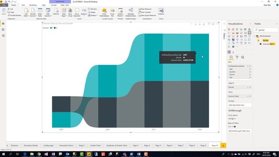Click Paste in the Clipboard group

click(x=4, y=12)
